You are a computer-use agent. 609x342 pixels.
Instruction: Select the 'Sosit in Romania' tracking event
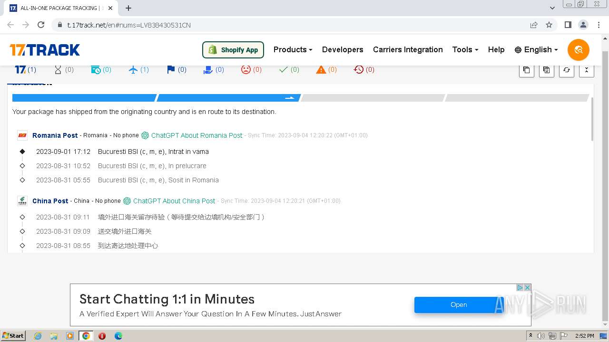tap(158, 180)
